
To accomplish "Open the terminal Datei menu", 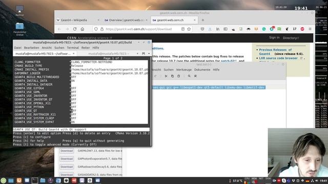I will (18, 48).
